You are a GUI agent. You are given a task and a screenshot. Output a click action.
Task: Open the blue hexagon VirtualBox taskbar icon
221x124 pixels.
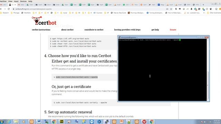coord(99,122)
